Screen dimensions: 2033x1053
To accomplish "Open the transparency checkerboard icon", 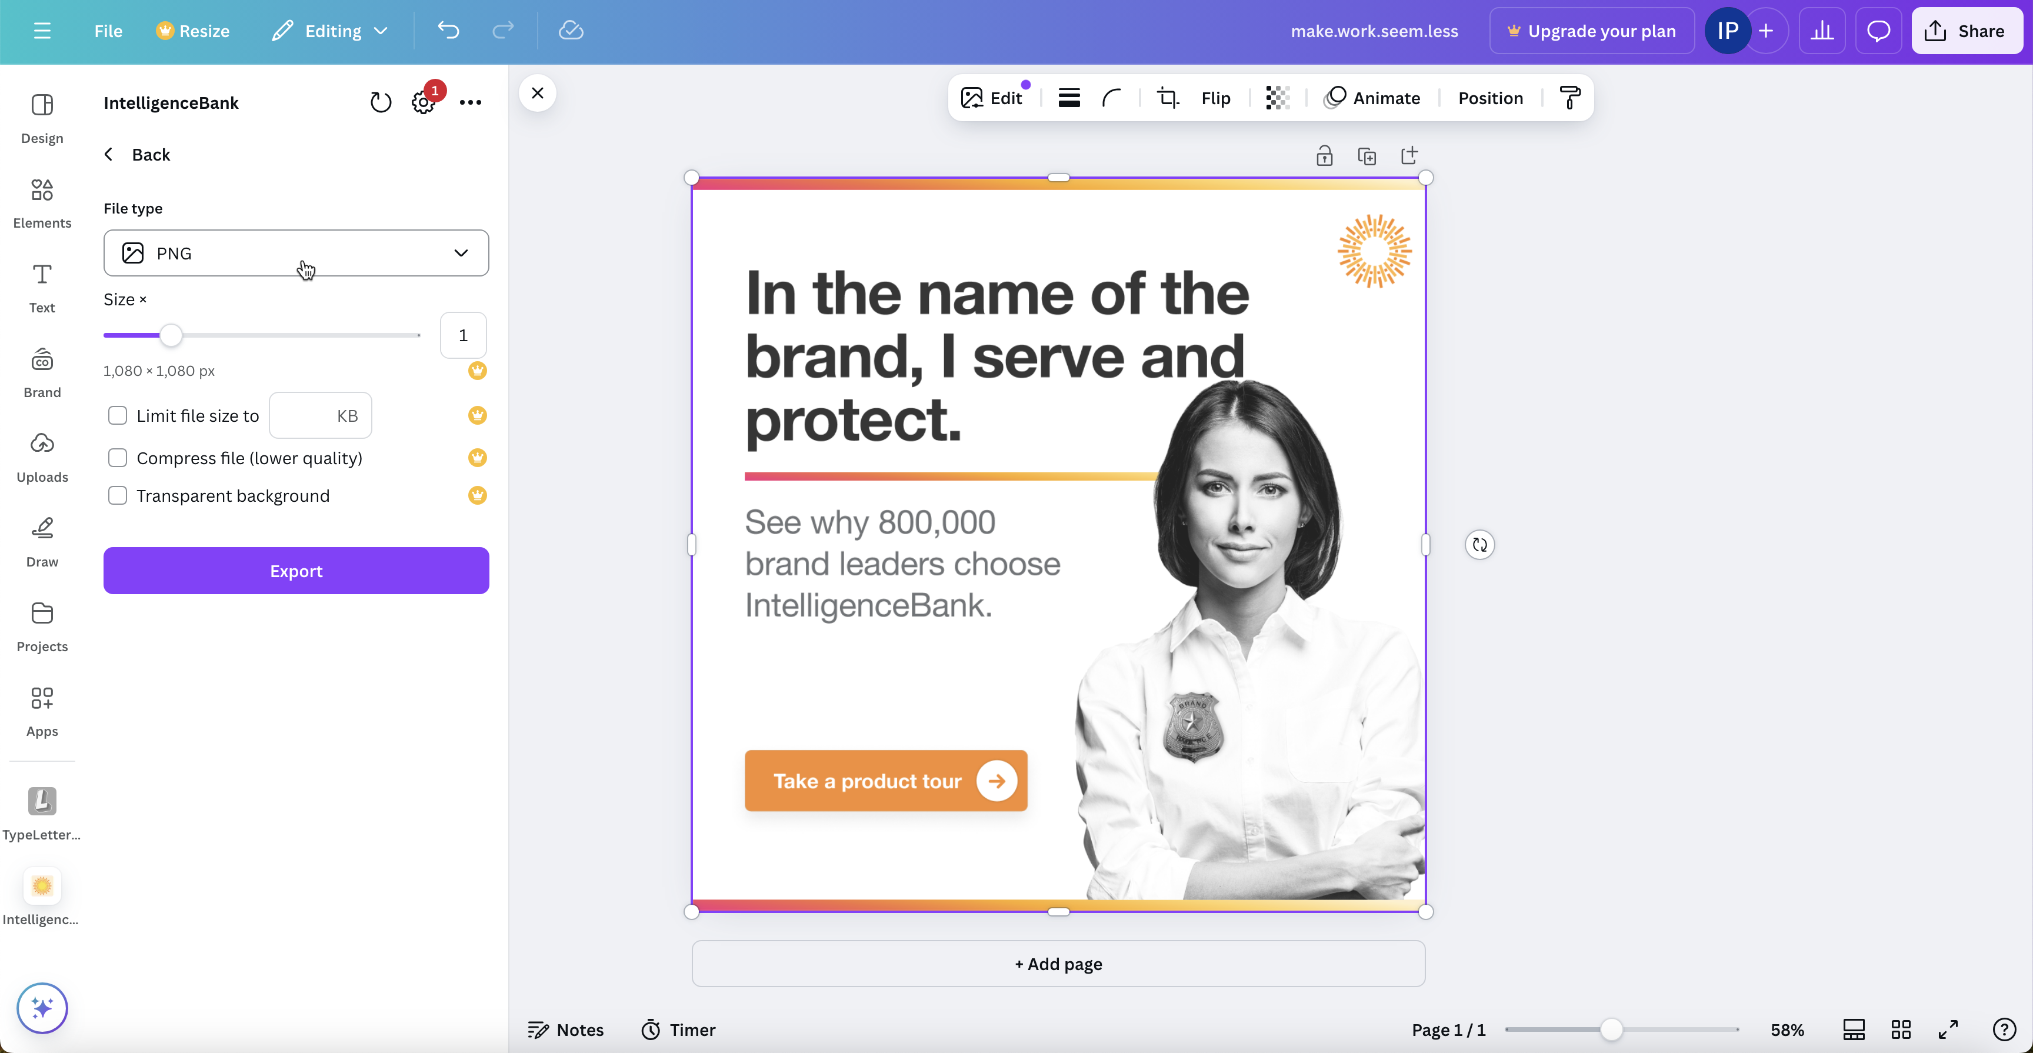I will point(1278,98).
